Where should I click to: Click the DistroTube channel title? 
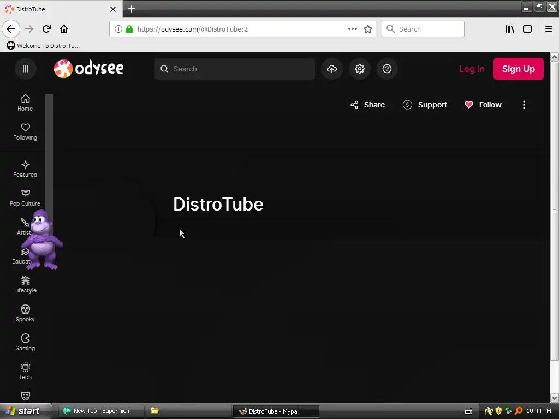click(x=218, y=204)
